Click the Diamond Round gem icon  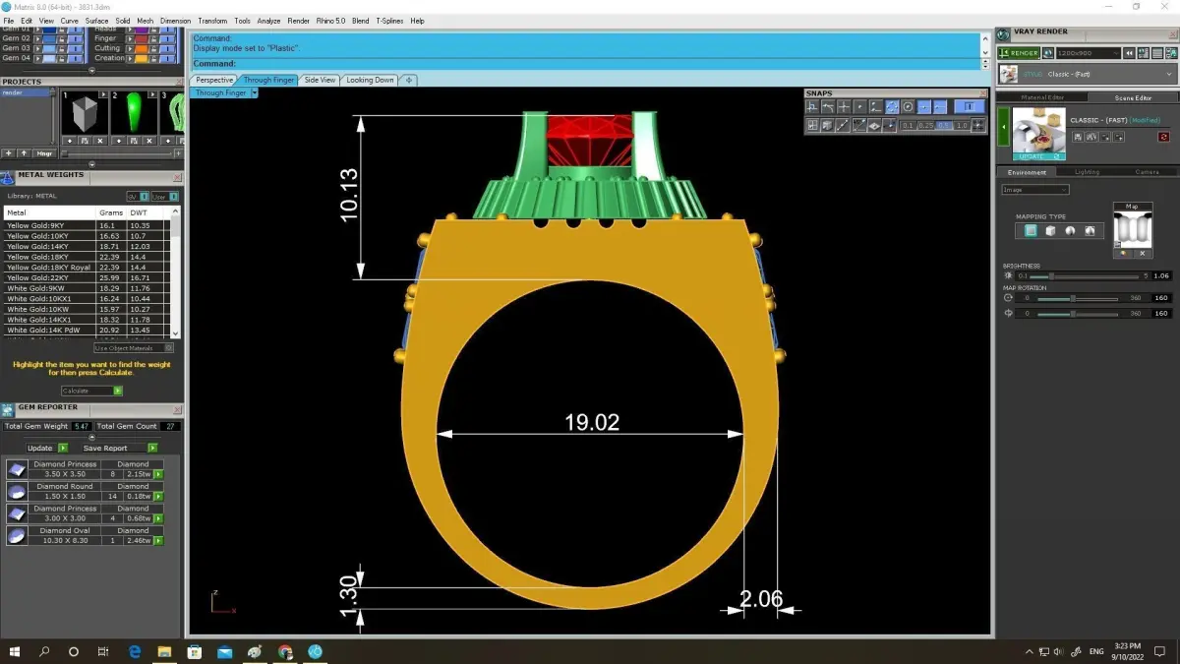point(17,491)
